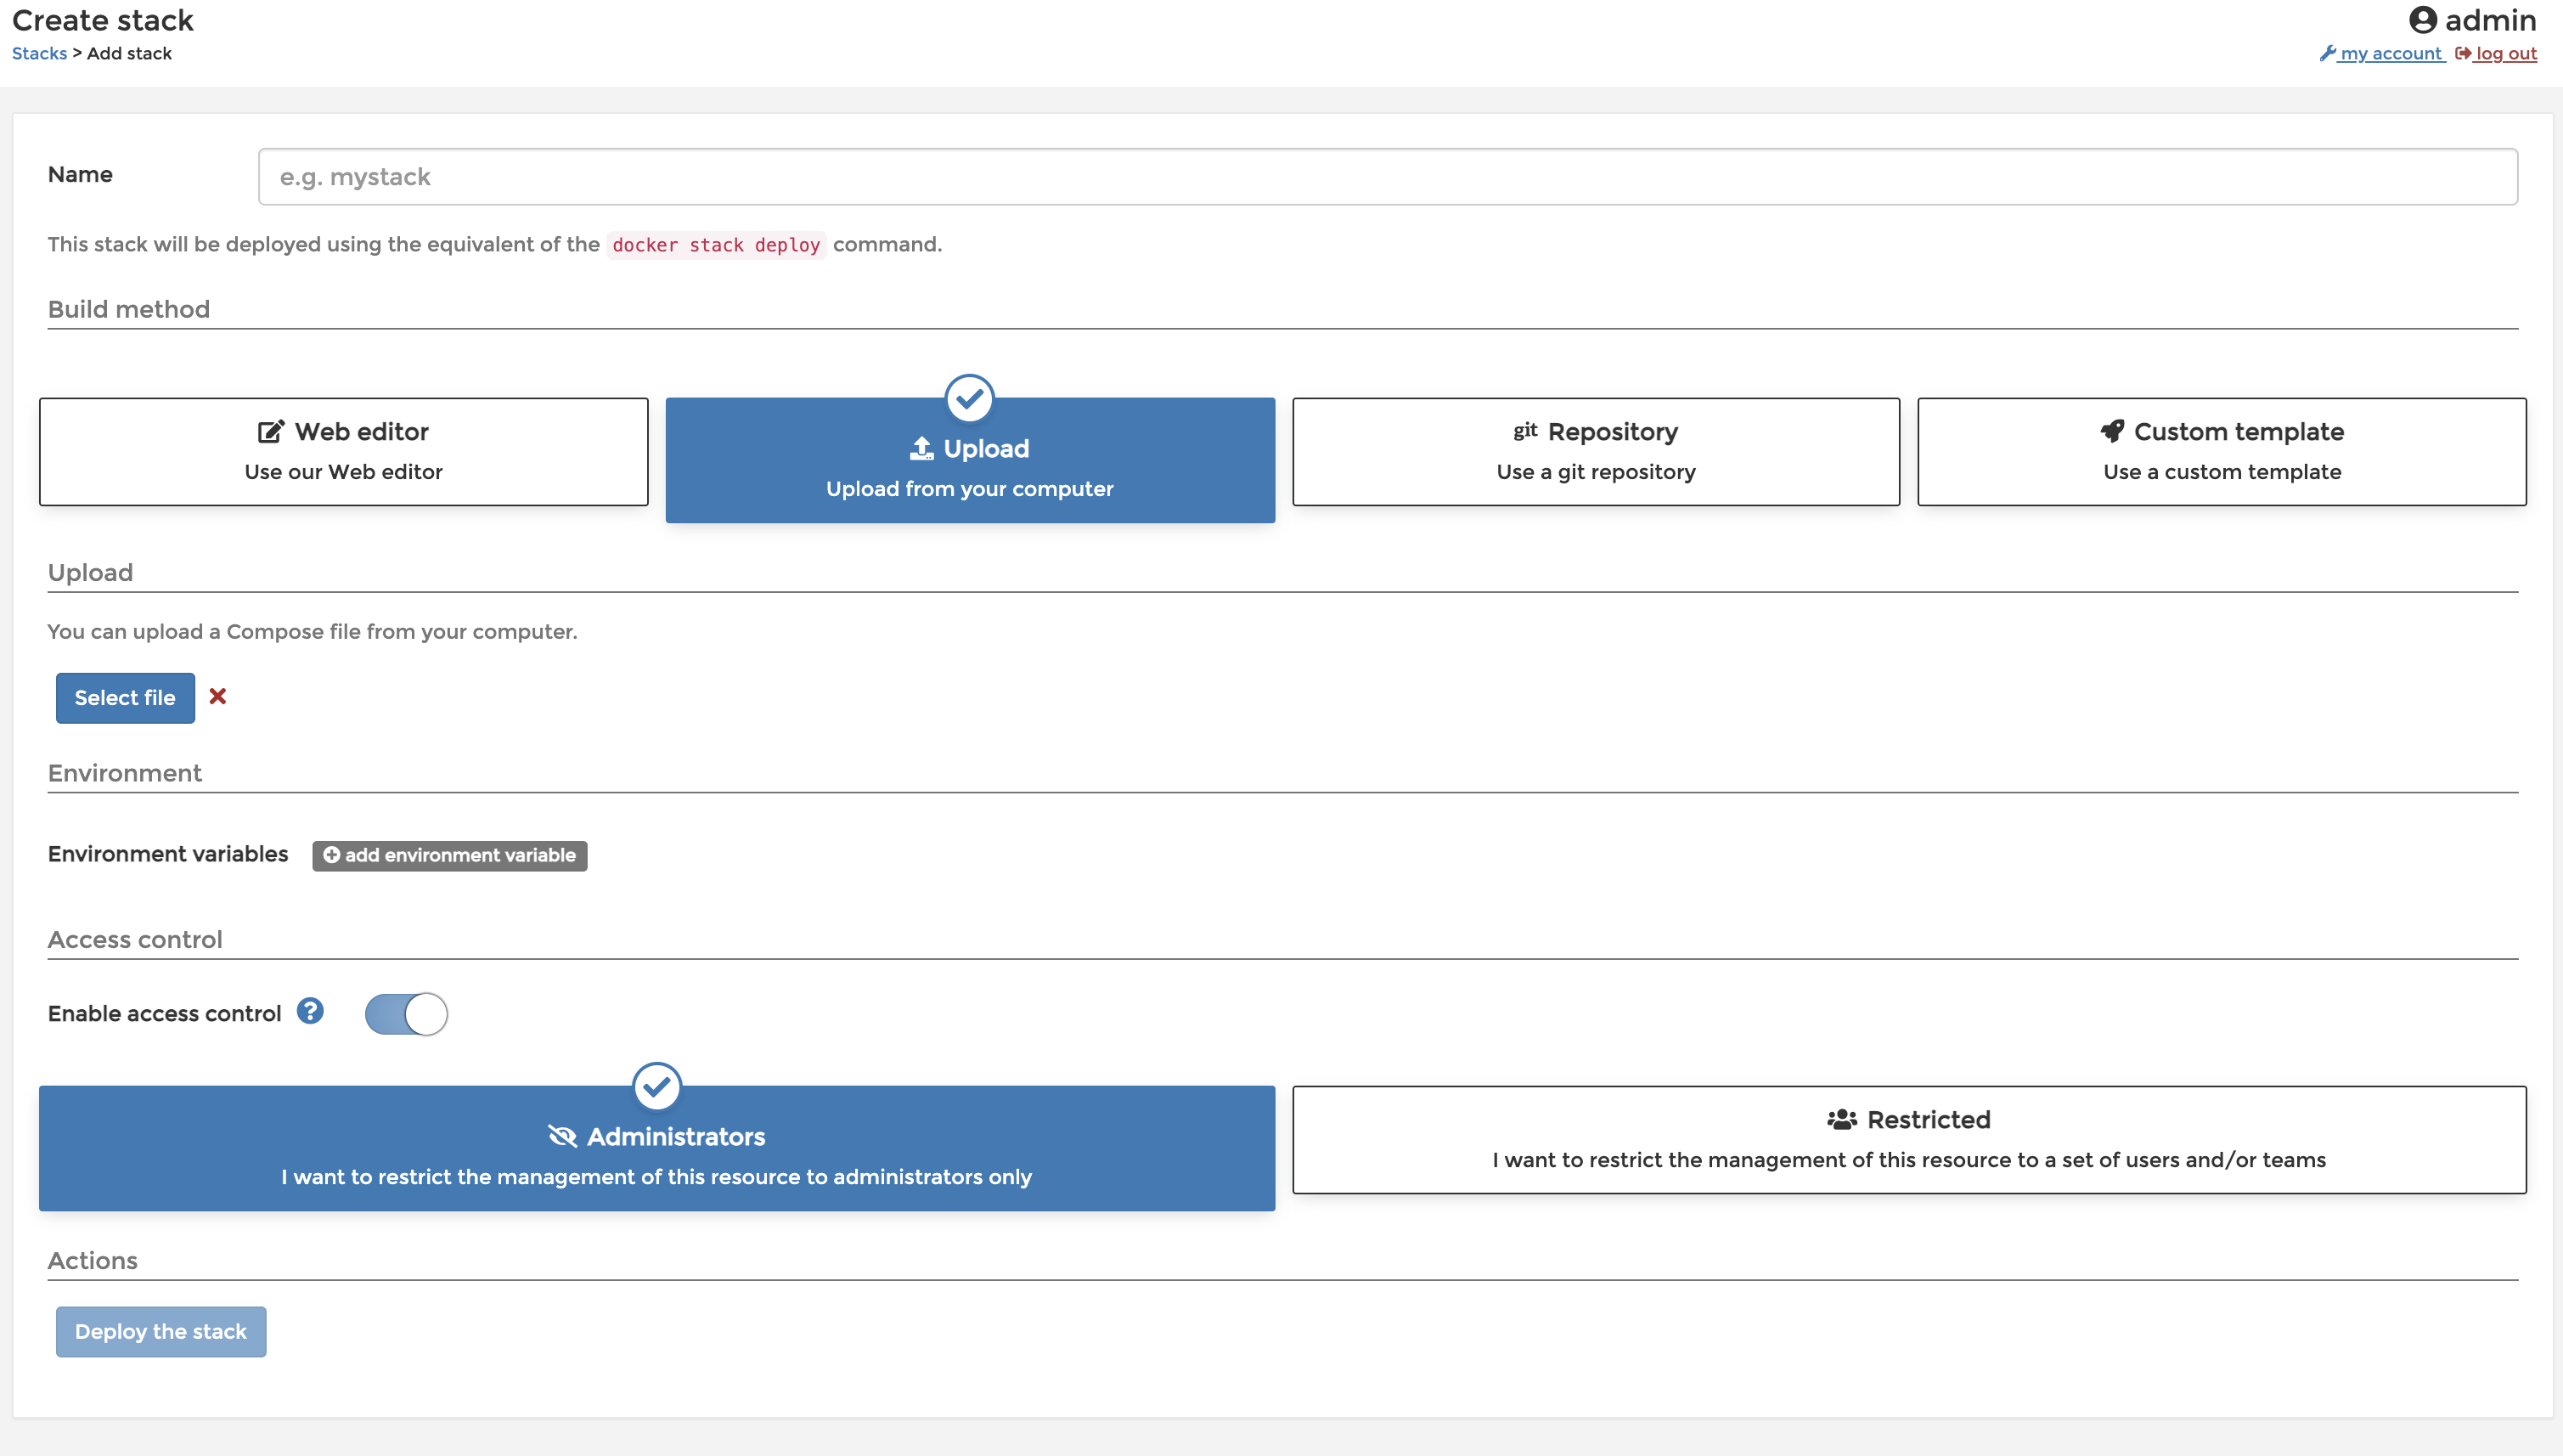Click the red X clear-file icon
Viewport: 2563px width, 1456px height.
[x=217, y=696]
